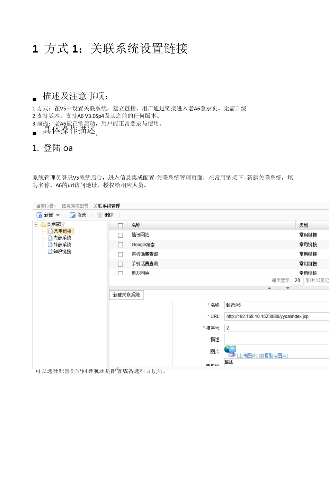
Task: Click the 删除 trash icon
Action: [100, 215]
